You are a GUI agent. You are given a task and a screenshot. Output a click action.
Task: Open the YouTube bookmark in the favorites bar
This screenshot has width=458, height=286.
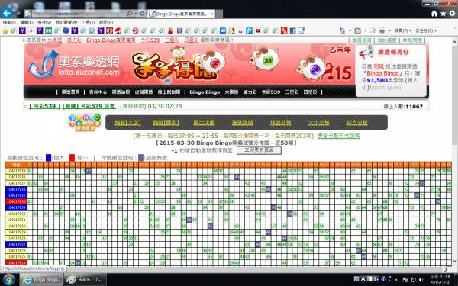pos(258,31)
